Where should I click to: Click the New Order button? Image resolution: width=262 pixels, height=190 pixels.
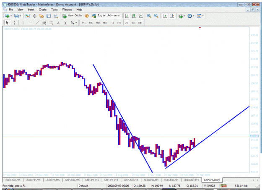click(73, 16)
